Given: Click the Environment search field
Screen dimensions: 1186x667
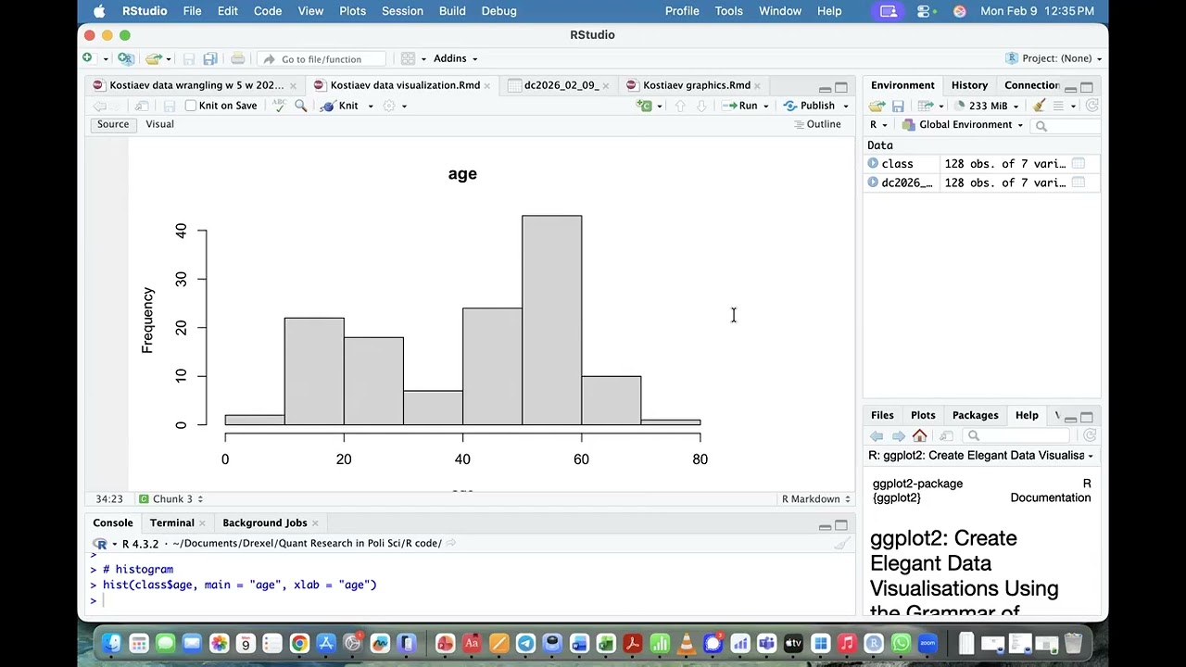Looking at the screenshot, I should pos(1066,125).
